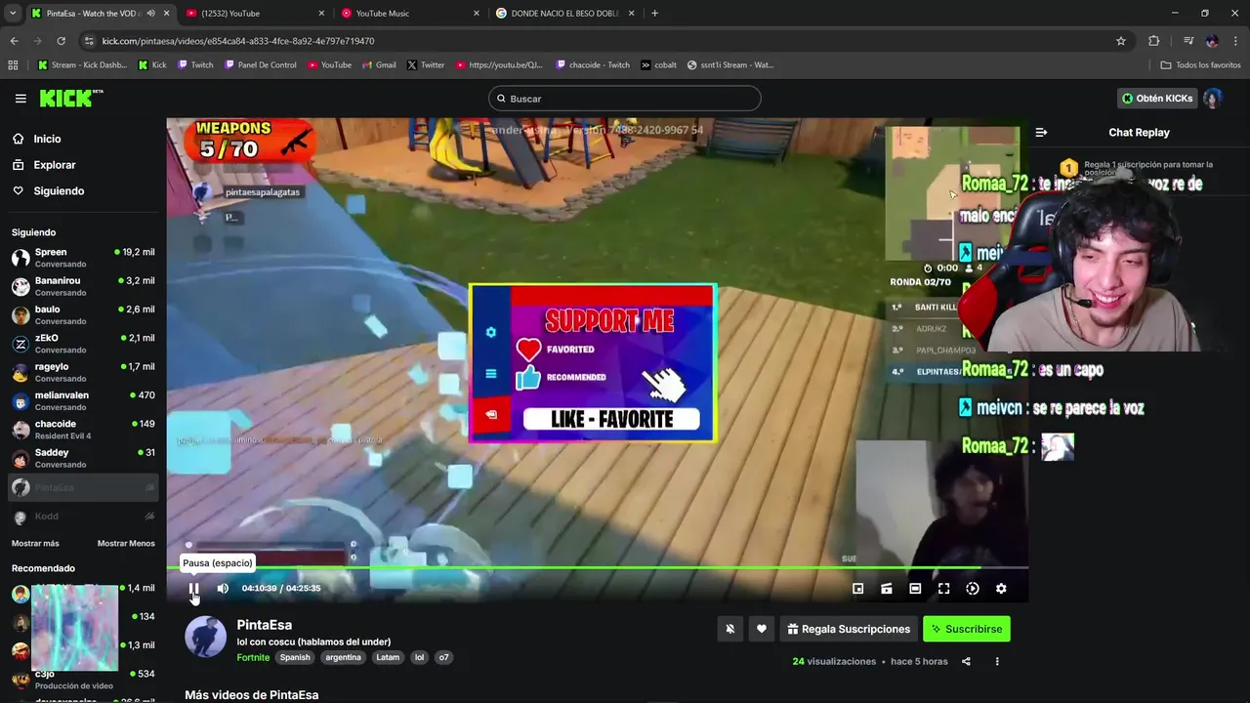Click the Fortnite category link

(x=253, y=658)
